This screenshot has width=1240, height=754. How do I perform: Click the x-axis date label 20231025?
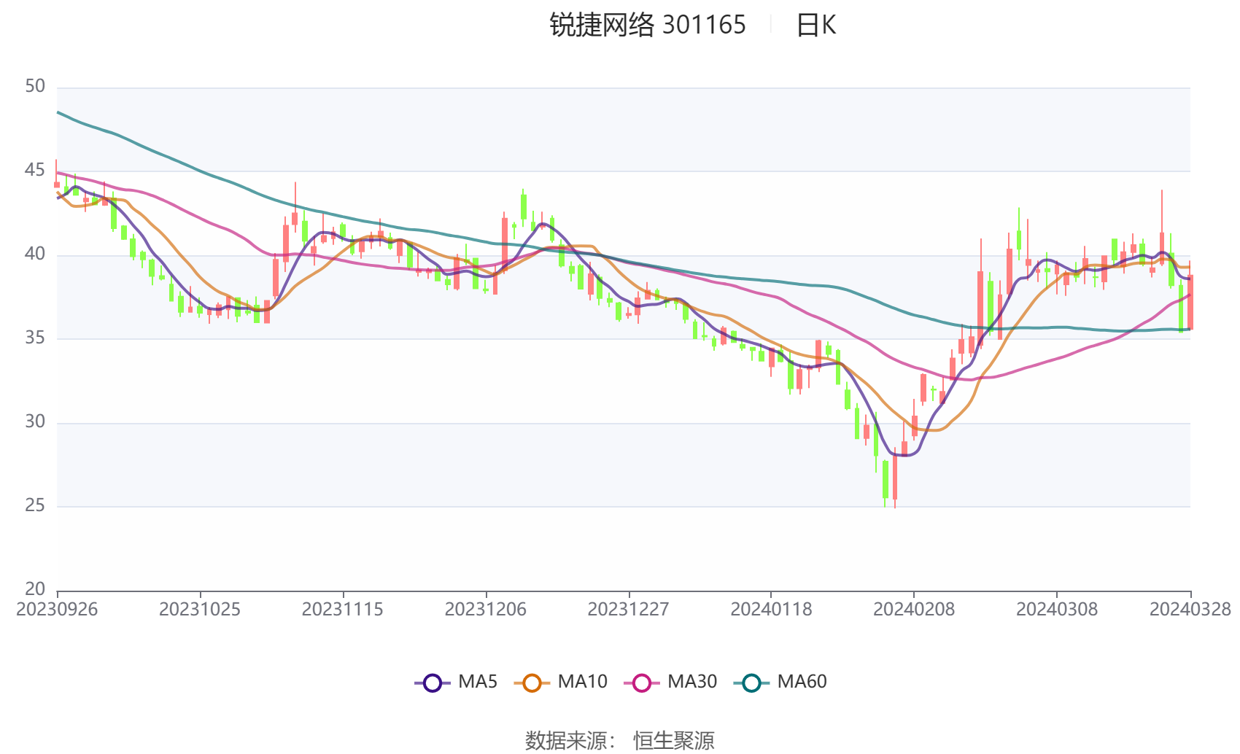[200, 610]
